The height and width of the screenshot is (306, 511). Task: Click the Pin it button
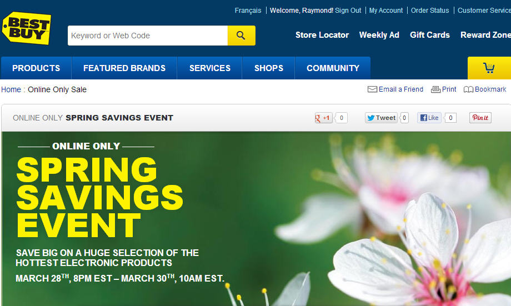click(x=480, y=118)
